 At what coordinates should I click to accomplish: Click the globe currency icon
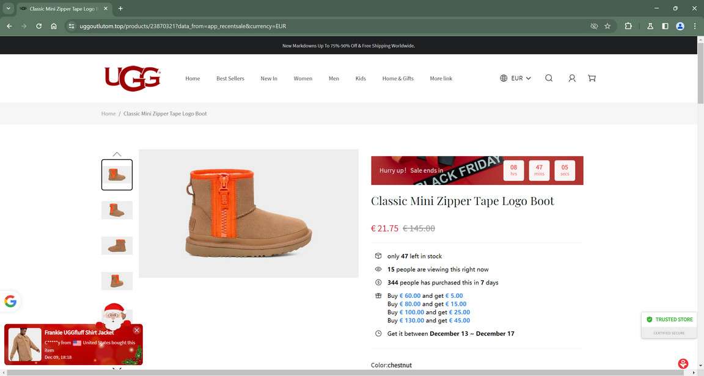pyautogui.click(x=504, y=78)
